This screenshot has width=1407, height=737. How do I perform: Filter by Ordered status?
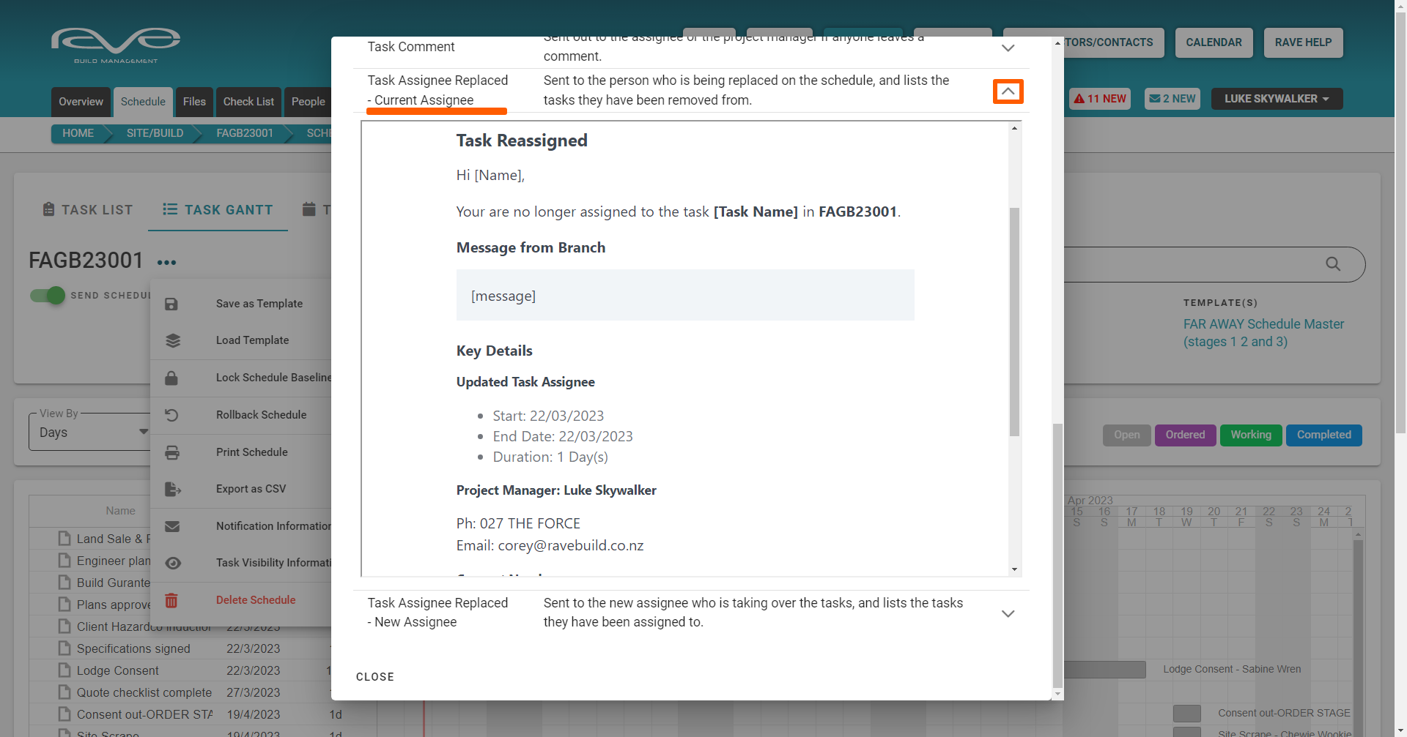point(1186,435)
